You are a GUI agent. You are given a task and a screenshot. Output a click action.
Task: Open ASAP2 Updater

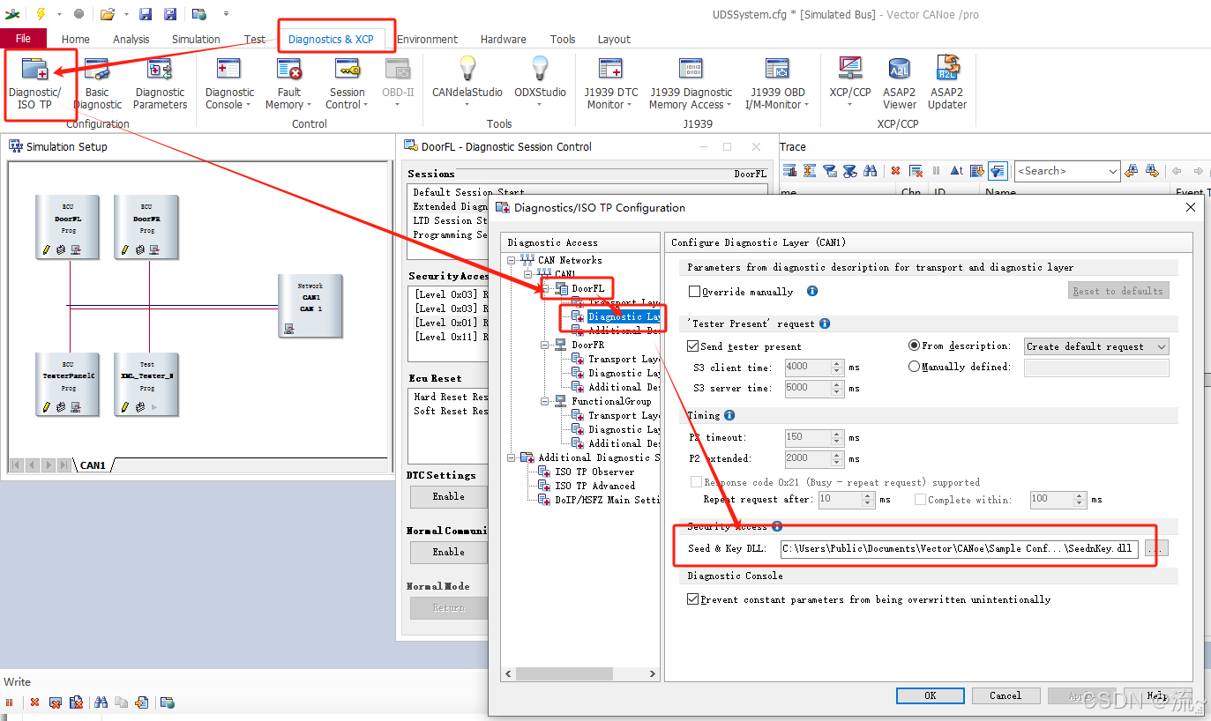pos(947,84)
